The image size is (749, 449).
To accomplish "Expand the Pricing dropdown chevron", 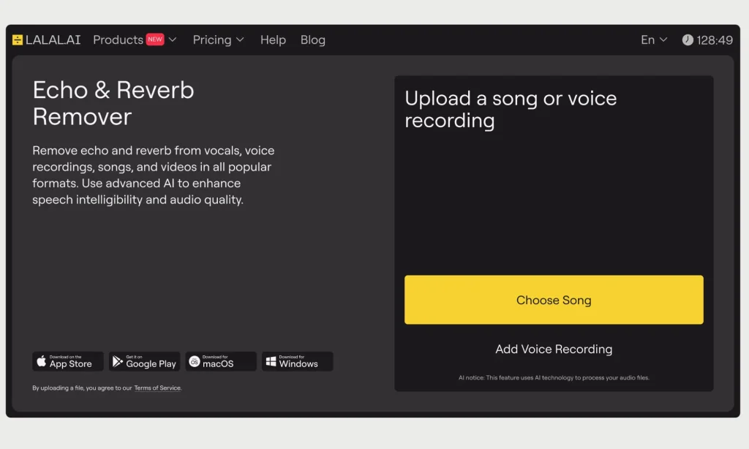I will pyautogui.click(x=240, y=40).
